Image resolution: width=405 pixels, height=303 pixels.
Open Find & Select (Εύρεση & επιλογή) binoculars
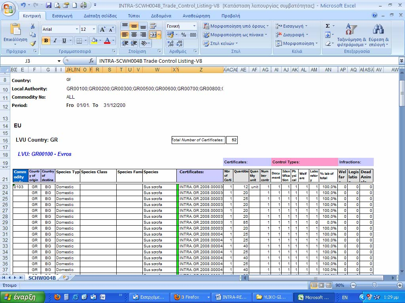(379, 35)
